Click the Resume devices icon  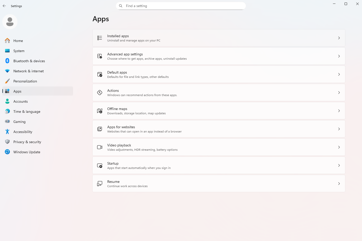[100, 184]
